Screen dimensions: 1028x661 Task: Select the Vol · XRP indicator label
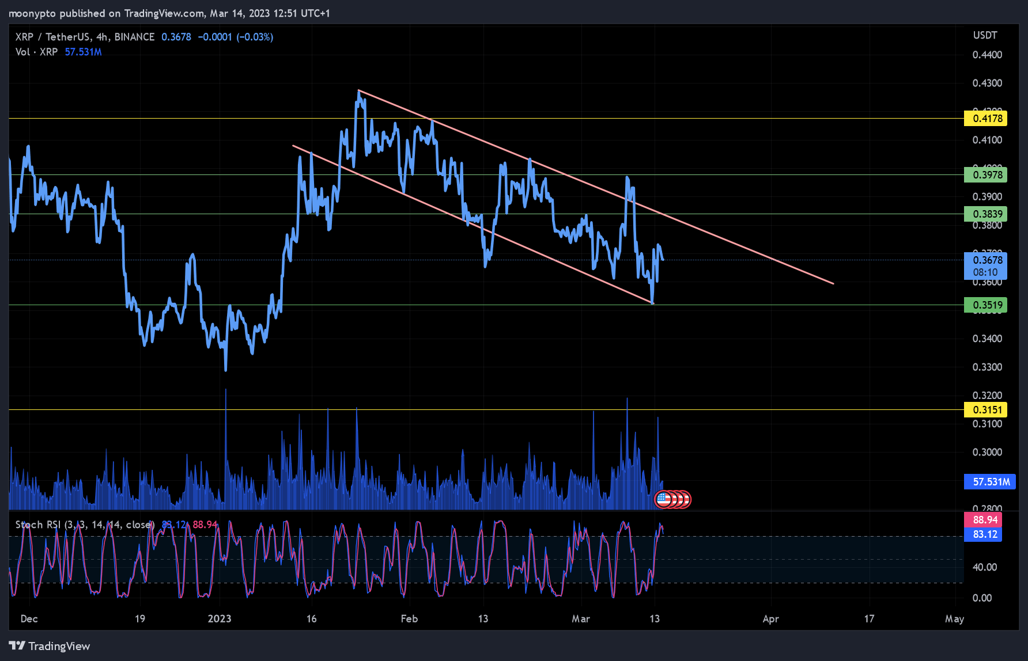click(36, 52)
